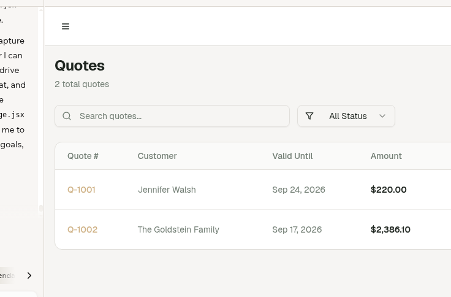Sort by Quote # column header

(x=83, y=156)
